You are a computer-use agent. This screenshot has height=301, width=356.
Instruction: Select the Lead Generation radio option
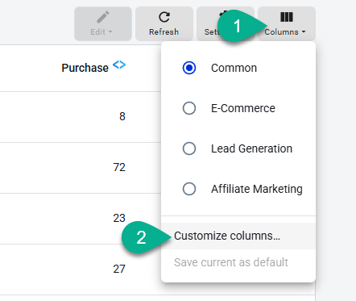(x=189, y=148)
